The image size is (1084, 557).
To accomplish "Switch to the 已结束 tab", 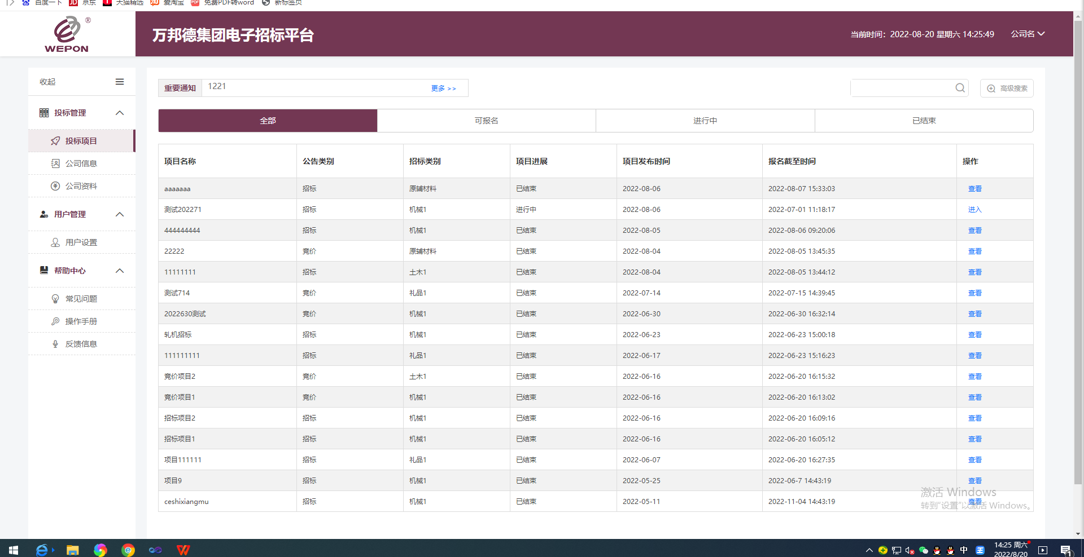I will [924, 121].
